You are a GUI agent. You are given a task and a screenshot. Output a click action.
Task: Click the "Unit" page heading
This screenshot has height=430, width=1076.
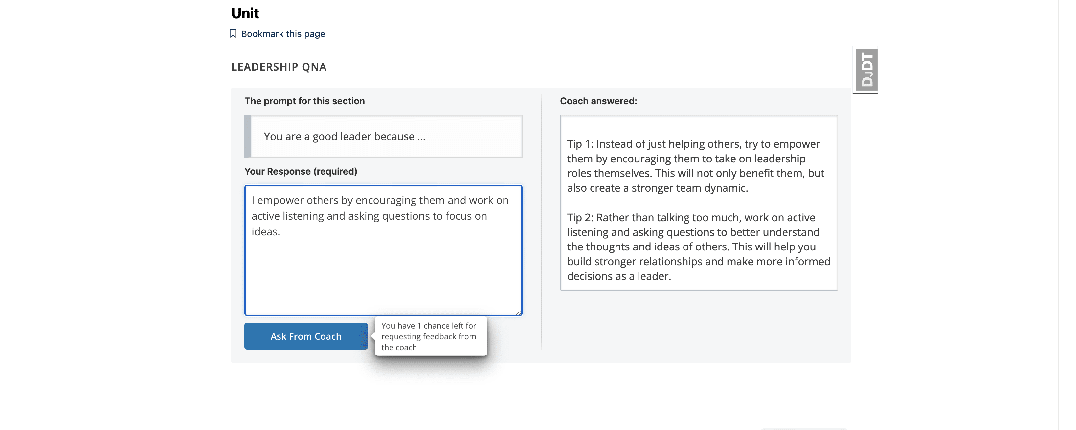click(245, 13)
